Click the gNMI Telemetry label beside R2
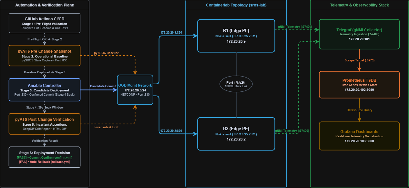Image resolution: width=409 pixels, height=188 pixels. tap(292, 131)
